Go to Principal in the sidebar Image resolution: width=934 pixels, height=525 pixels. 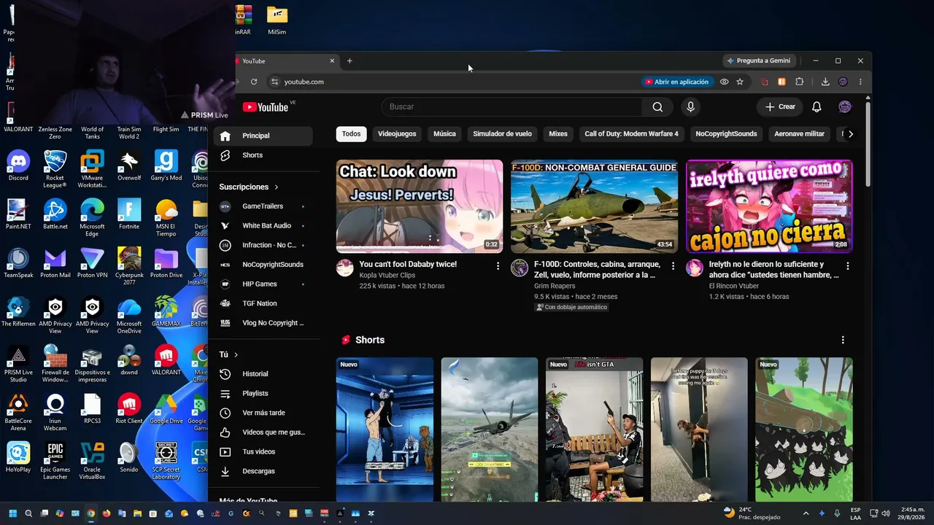click(263, 136)
